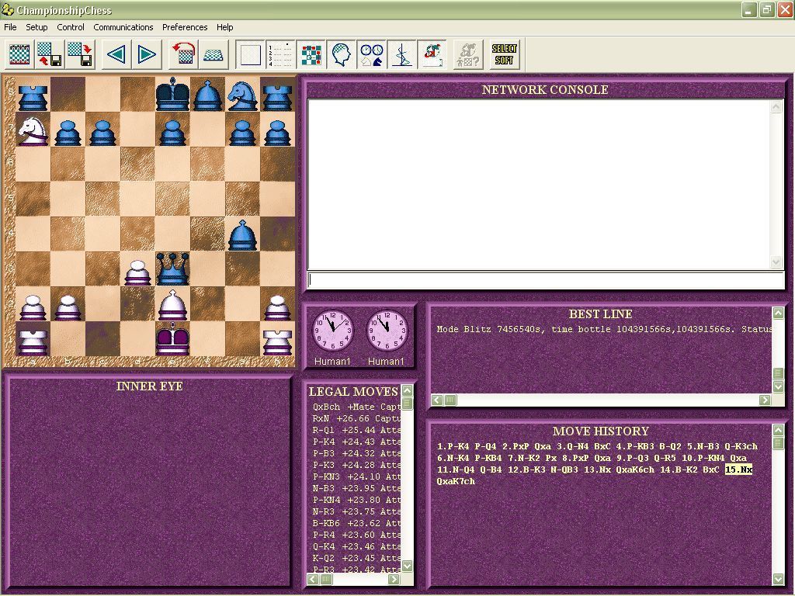Screen dimensions: 795x596
Task: Click the Network Console input field
Action: coord(543,280)
